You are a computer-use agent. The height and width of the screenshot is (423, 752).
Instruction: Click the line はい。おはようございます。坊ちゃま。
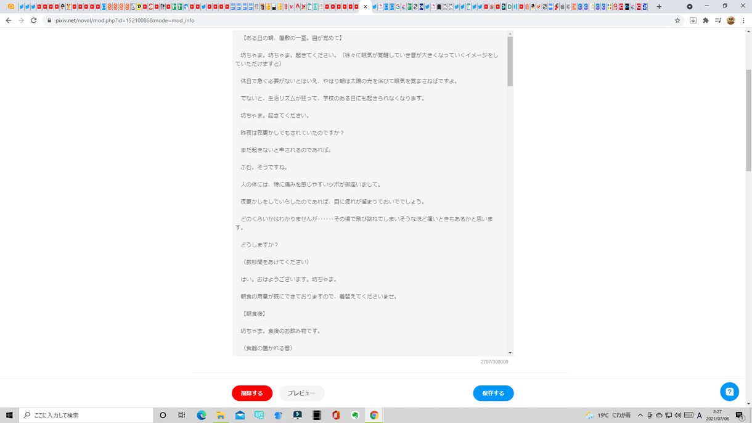289,279
